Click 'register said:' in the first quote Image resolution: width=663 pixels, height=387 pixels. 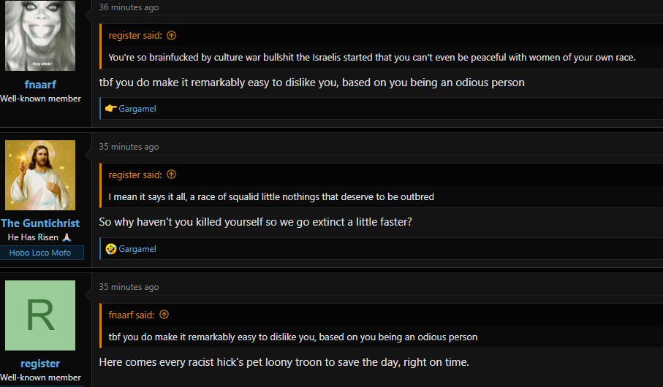point(135,36)
